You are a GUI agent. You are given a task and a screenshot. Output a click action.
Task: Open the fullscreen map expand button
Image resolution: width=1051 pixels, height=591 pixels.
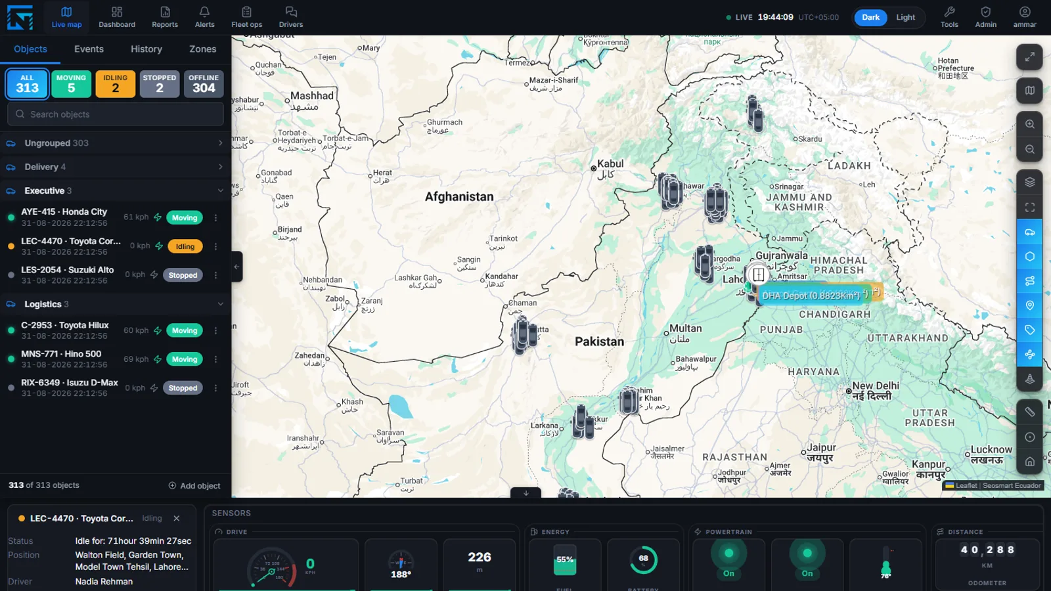coord(1029,57)
